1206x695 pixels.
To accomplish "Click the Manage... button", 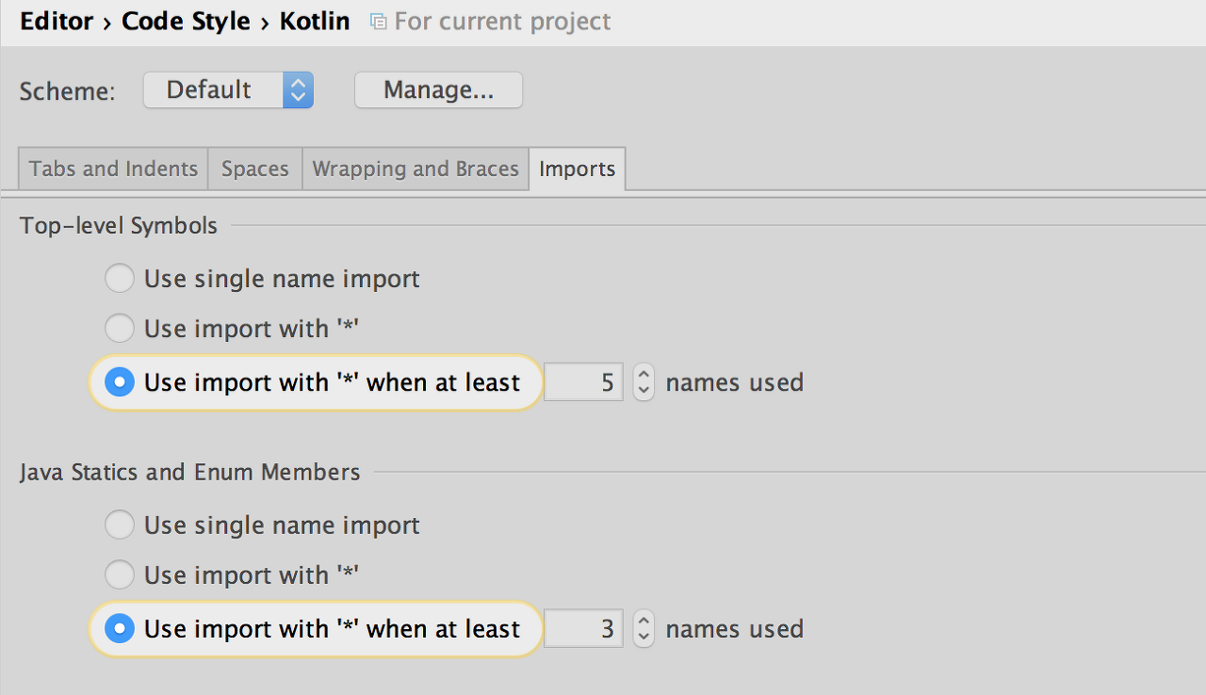I will 438,90.
